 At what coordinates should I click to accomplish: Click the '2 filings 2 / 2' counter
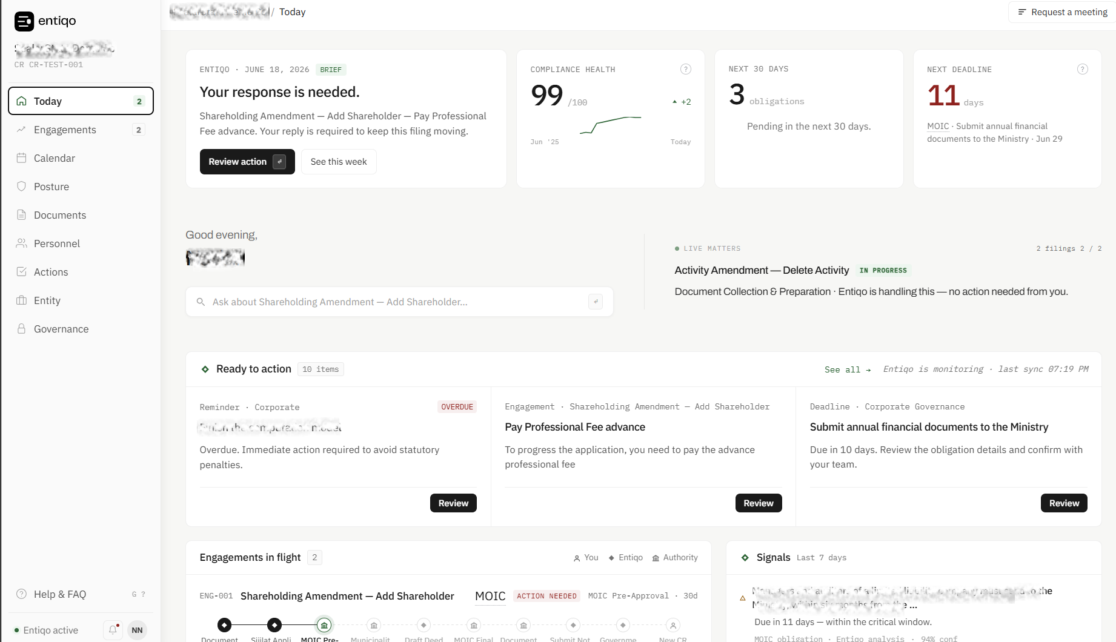(1069, 248)
